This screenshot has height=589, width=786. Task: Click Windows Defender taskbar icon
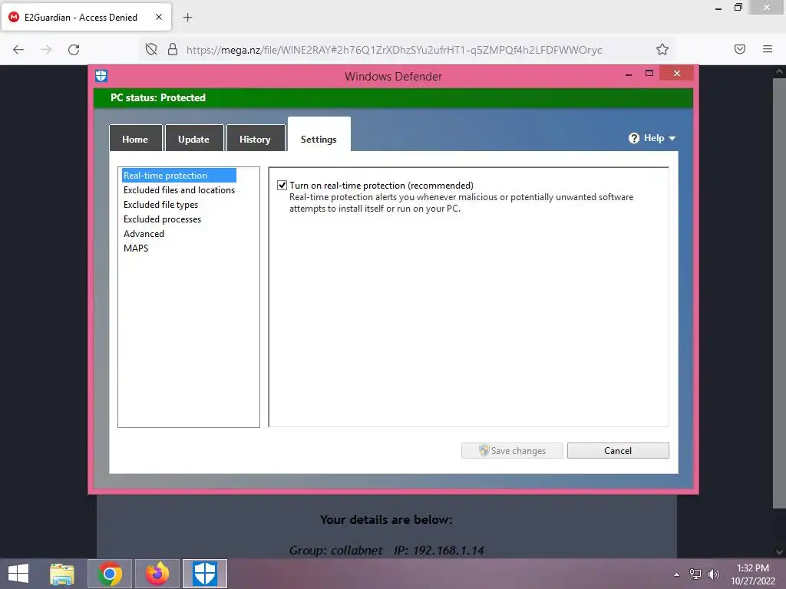click(205, 574)
